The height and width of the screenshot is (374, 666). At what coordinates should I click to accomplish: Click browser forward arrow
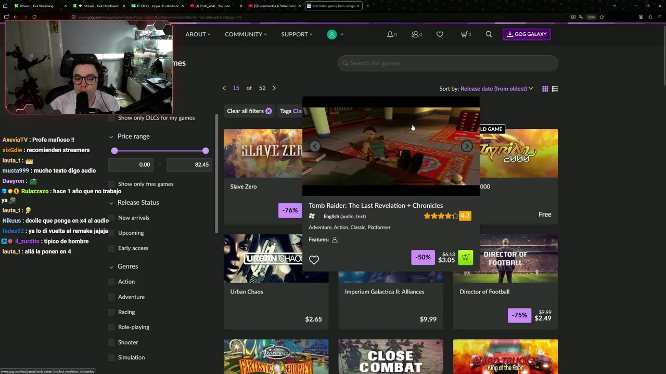[24, 17]
